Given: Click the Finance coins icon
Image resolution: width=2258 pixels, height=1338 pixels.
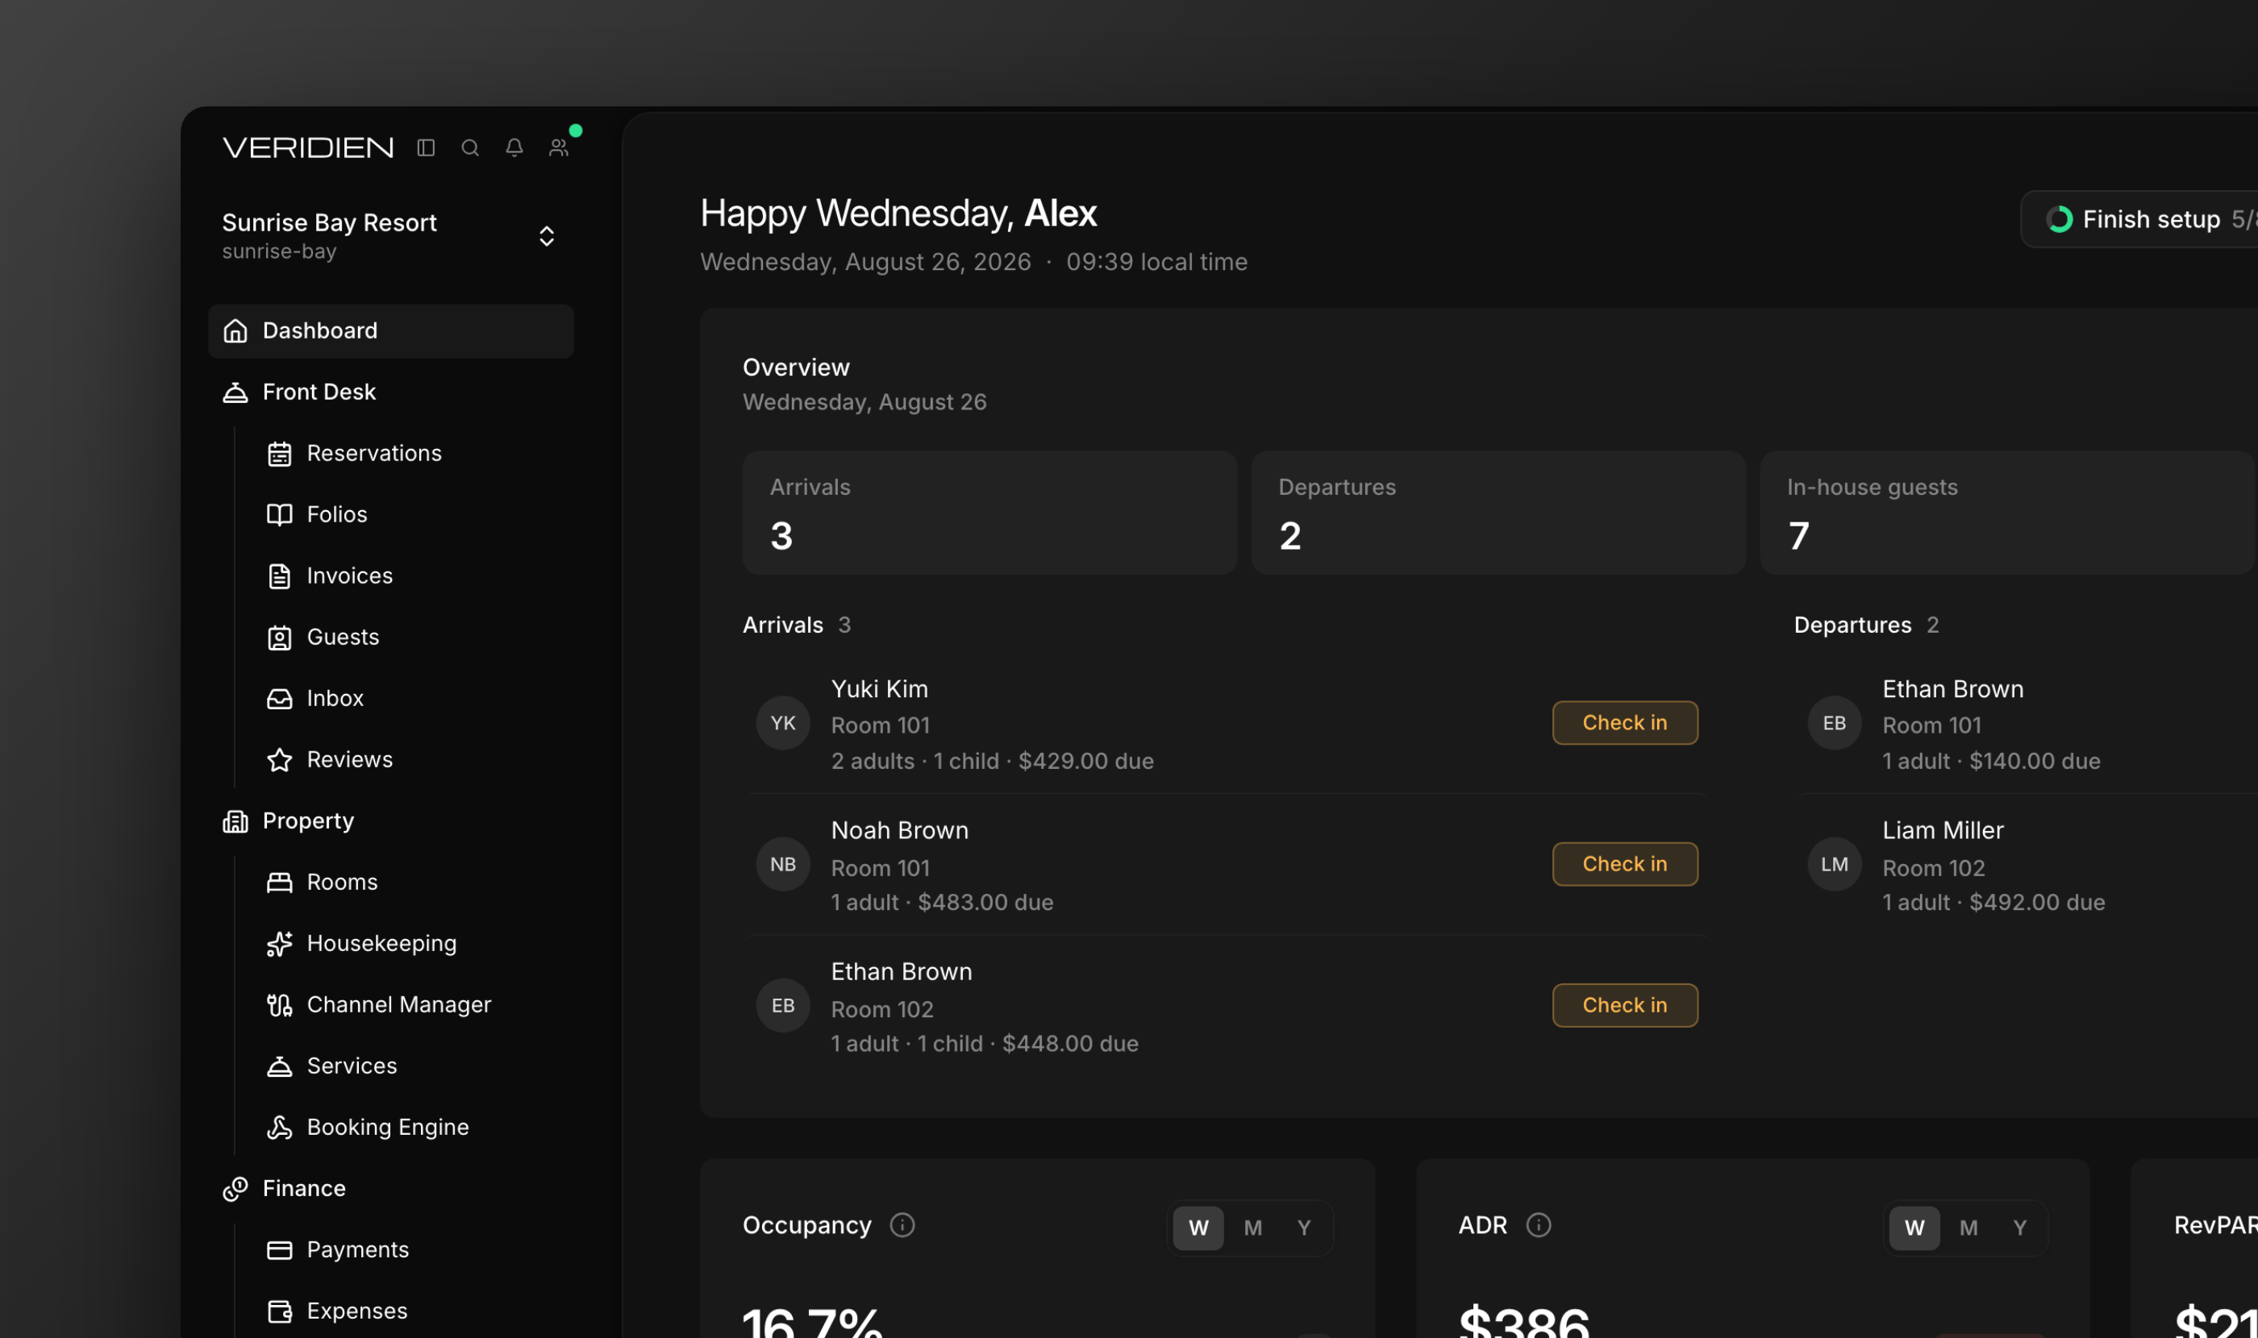Looking at the screenshot, I should click(235, 1189).
